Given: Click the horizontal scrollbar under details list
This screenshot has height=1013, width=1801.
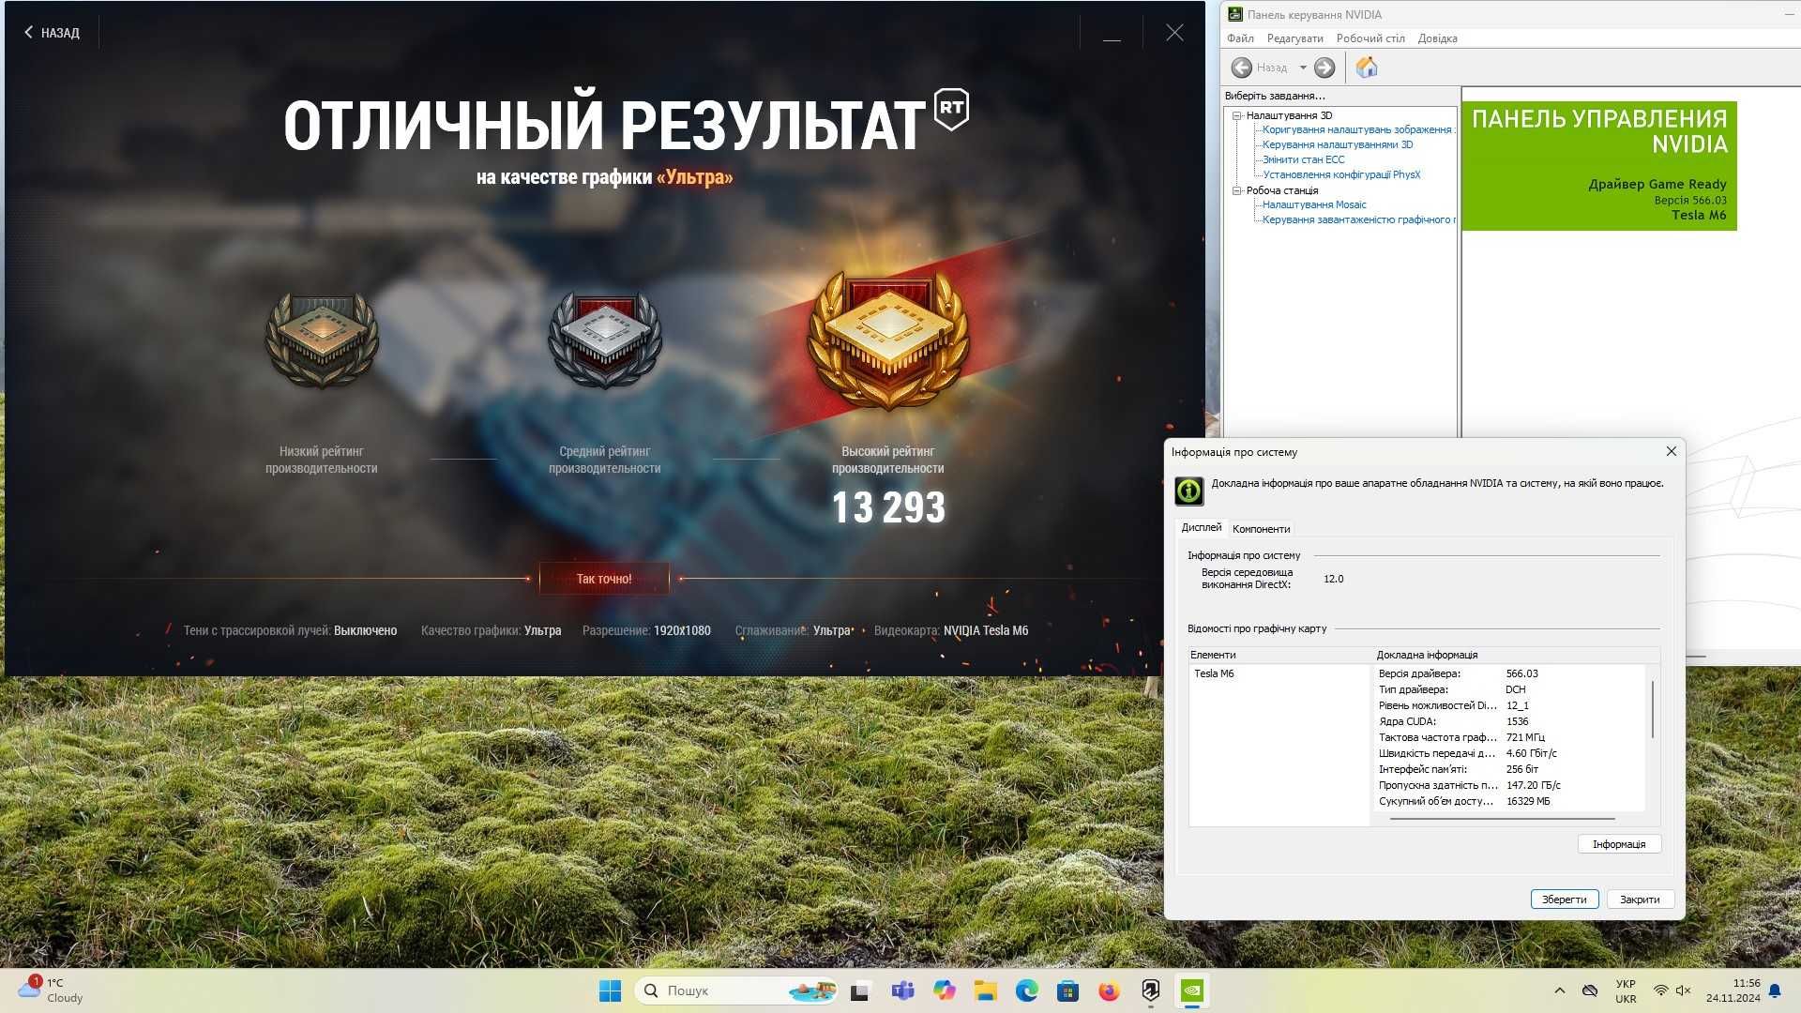Looking at the screenshot, I should [x=1501, y=819].
